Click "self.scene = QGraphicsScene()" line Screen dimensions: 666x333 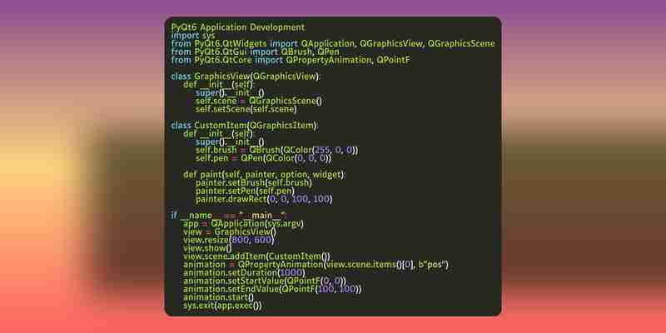click(x=259, y=101)
